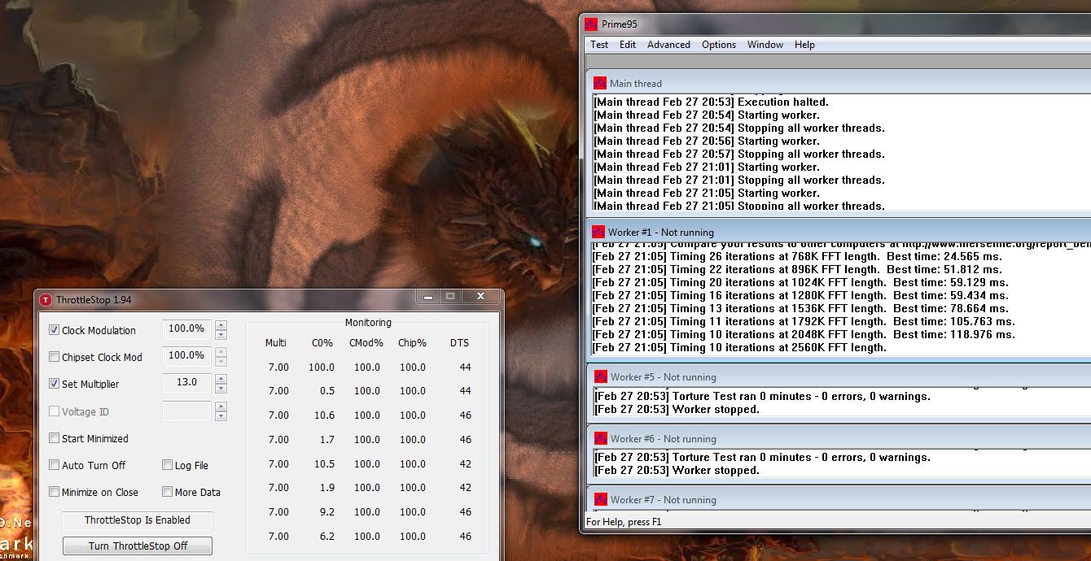Click the C0% value 9.2
Image resolution: width=1091 pixels, height=561 pixels.
pos(328,512)
